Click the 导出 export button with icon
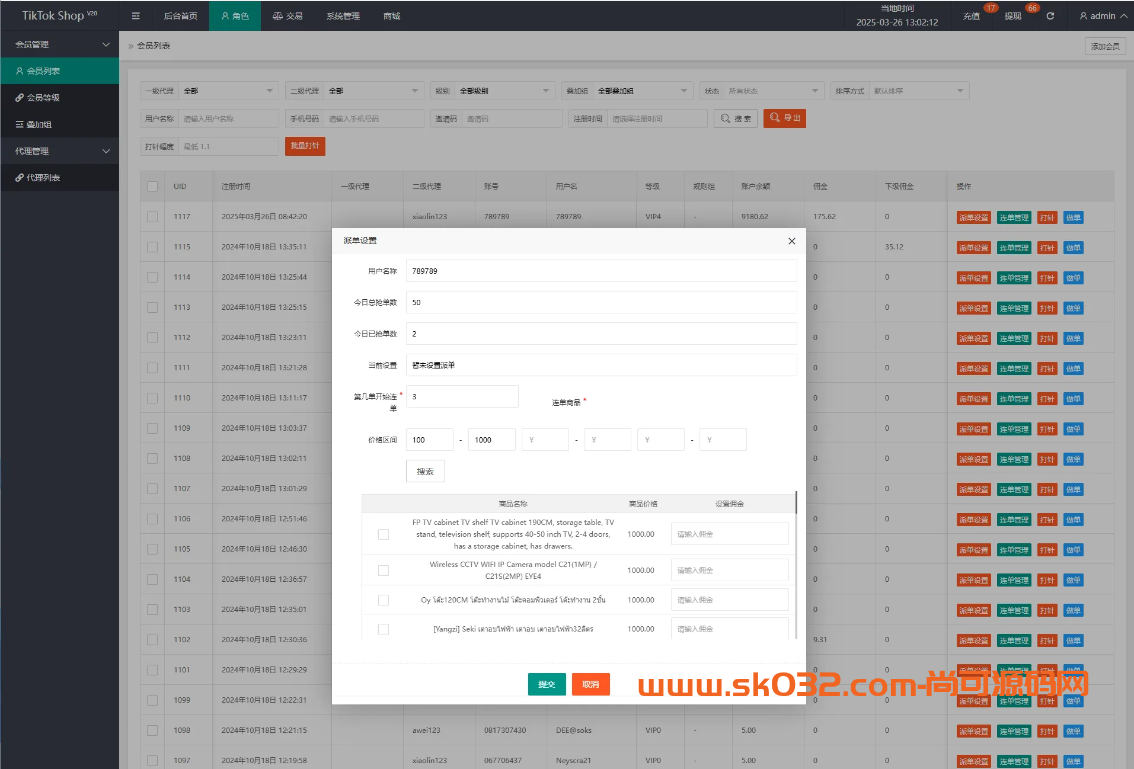Viewport: 1134px width, 769px height. [784, 118]
